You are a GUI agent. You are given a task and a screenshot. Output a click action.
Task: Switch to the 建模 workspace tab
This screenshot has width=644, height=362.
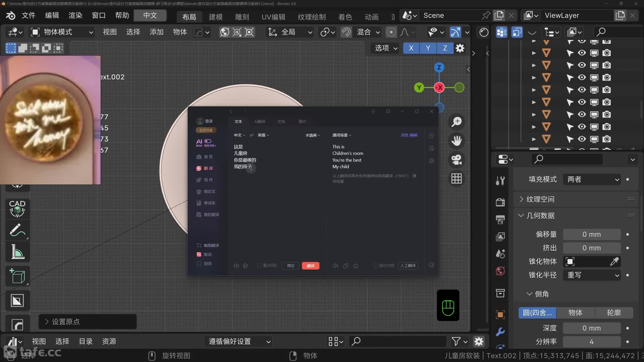pyautogui.click(x=216, y=17)
